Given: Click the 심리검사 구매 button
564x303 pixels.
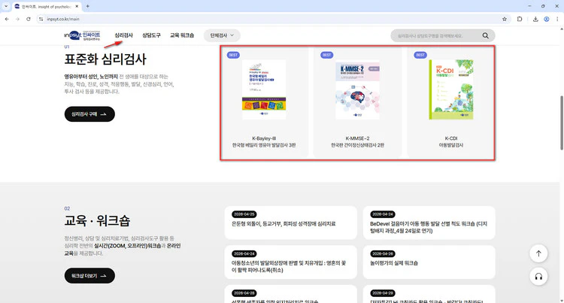Looking at the screenshot, I should coord(89,114).
